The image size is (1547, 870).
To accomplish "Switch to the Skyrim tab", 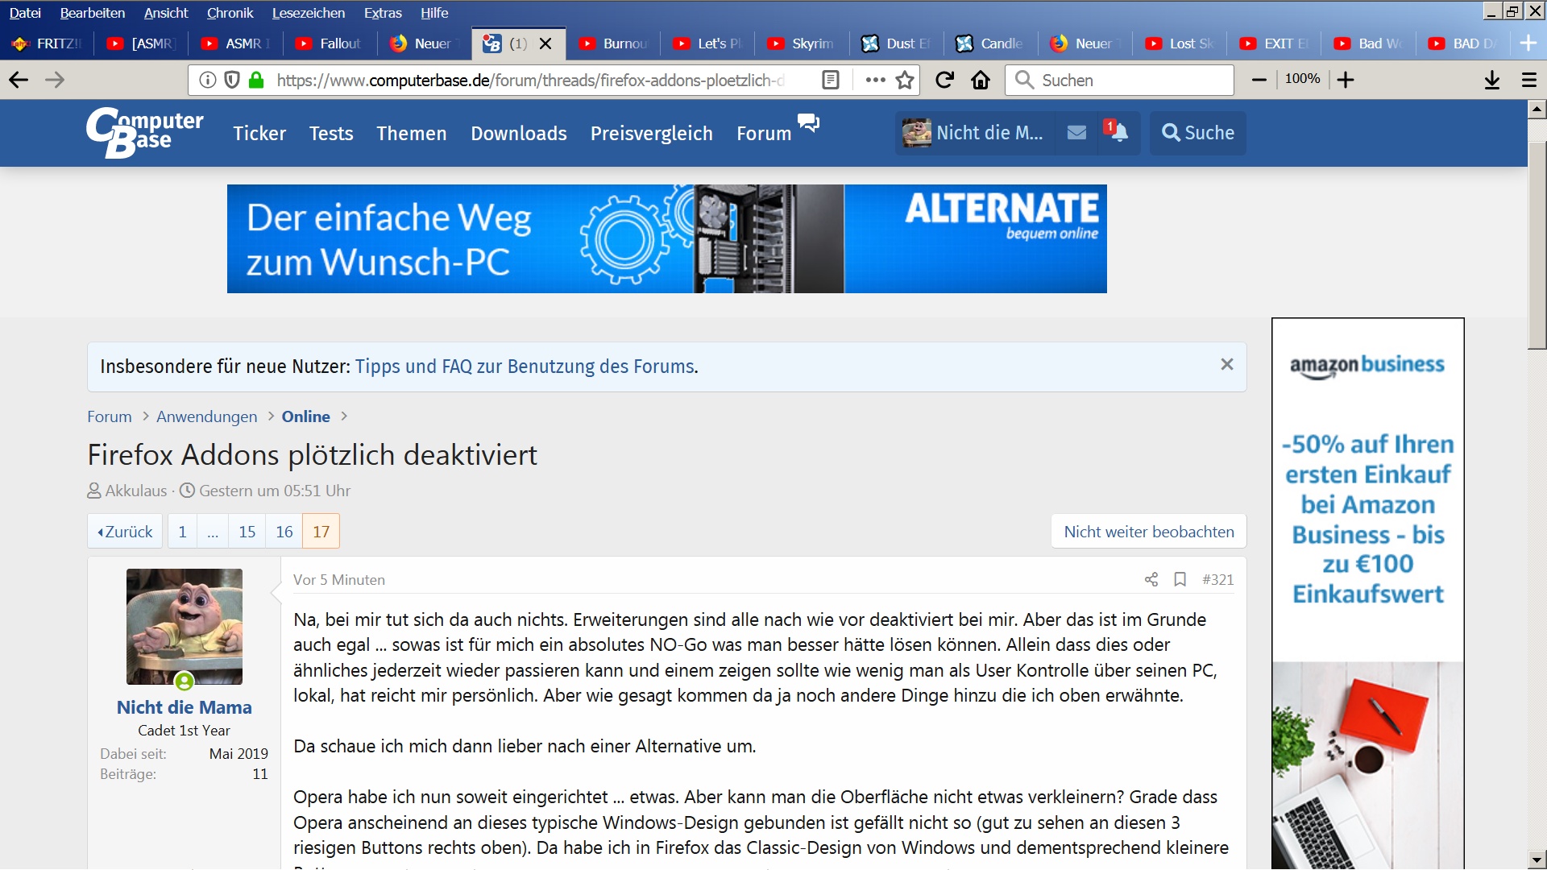I will [x=802, y=43].
